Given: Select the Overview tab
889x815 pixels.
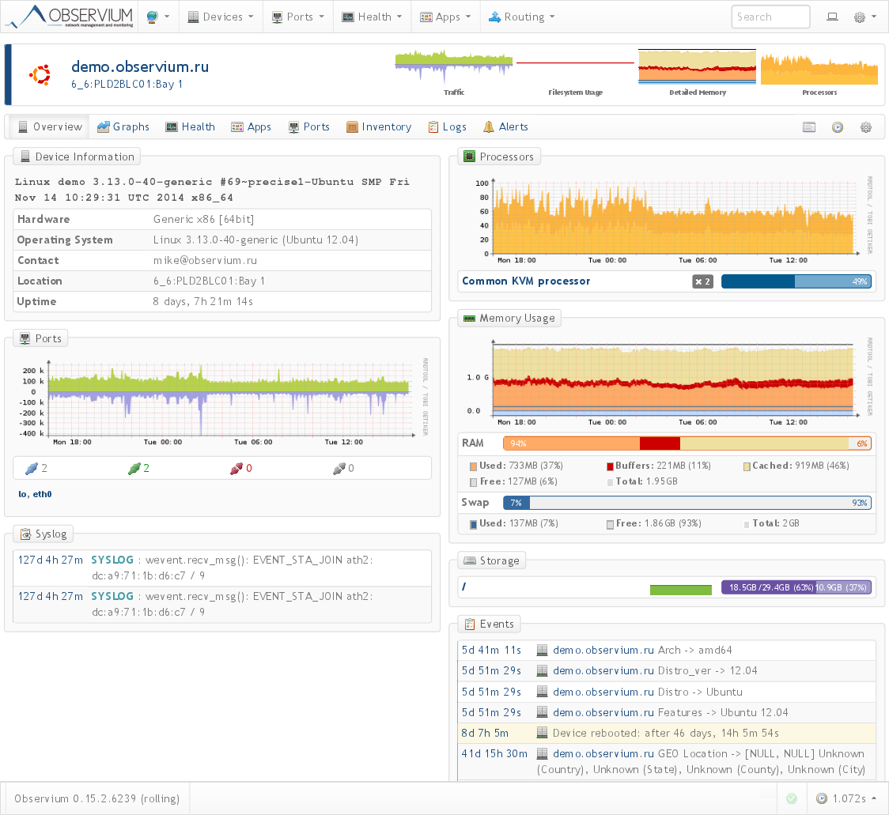Looking at the screenshot, I should click(x=50, y=127).
